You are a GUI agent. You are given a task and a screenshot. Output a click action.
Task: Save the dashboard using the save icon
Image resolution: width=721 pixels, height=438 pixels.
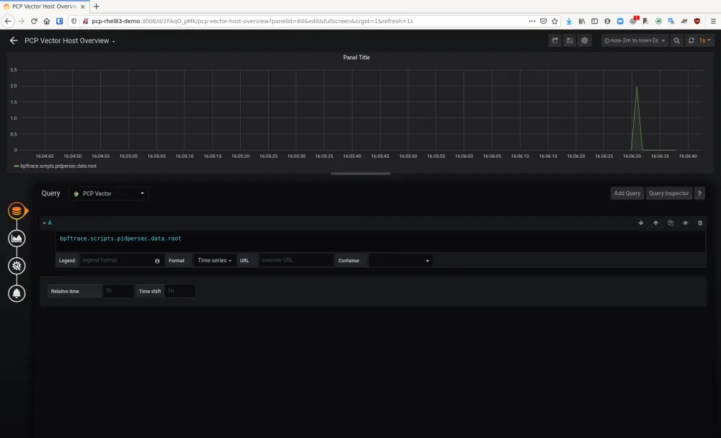[x=570, y=40]
